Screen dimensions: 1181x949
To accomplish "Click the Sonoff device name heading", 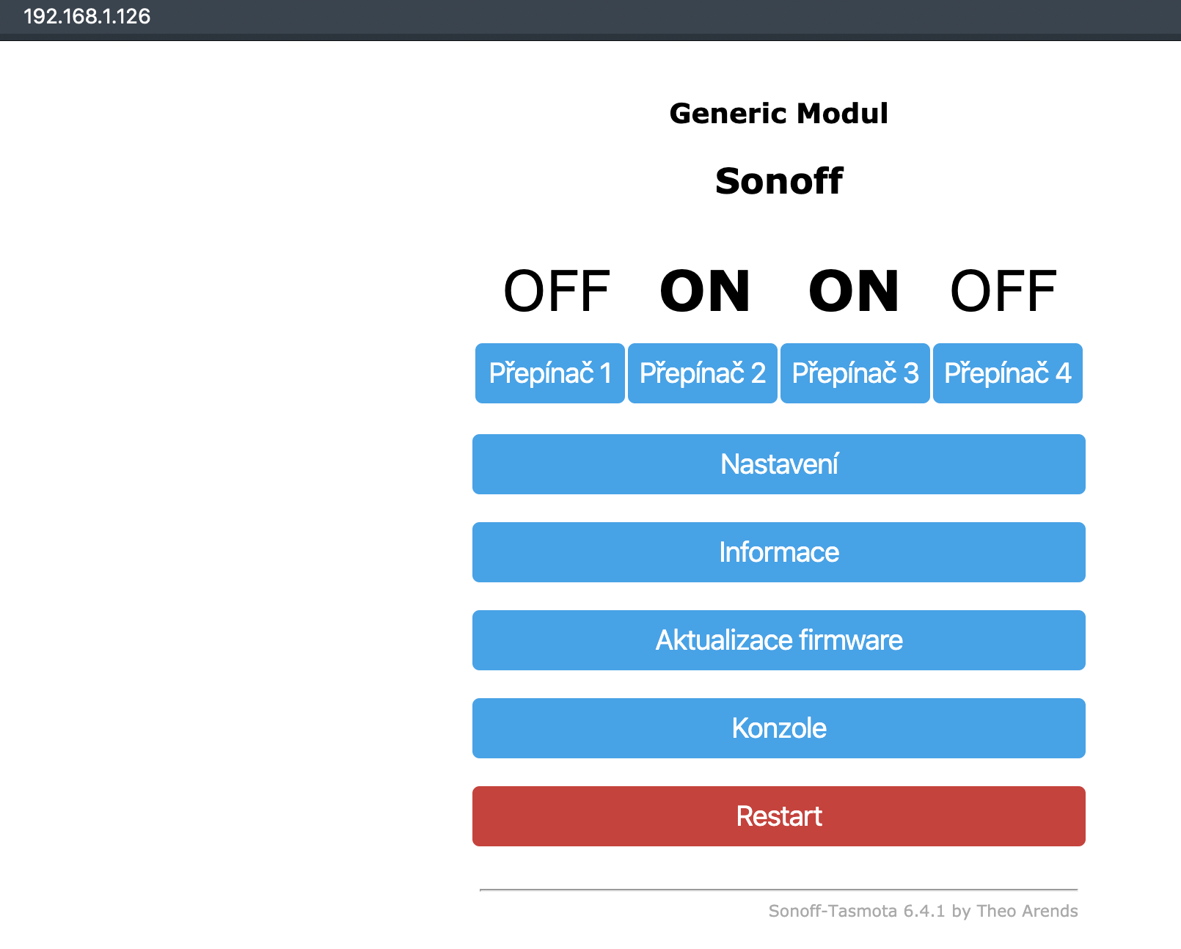I will (778, 181).
